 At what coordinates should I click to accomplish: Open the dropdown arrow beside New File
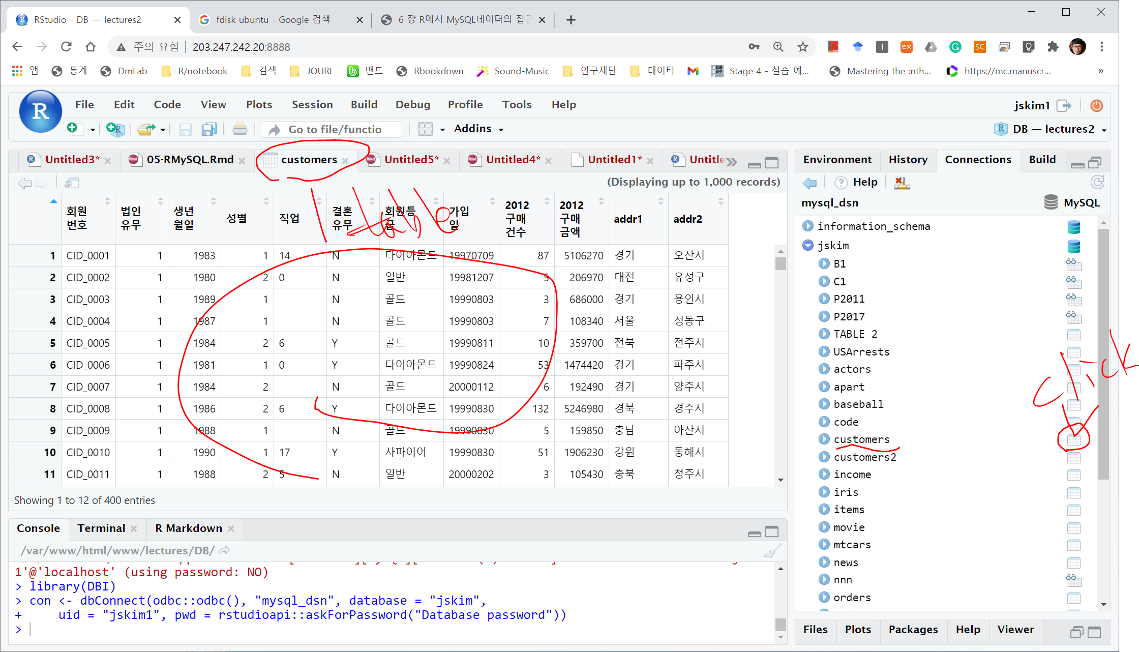click(93, 130)
